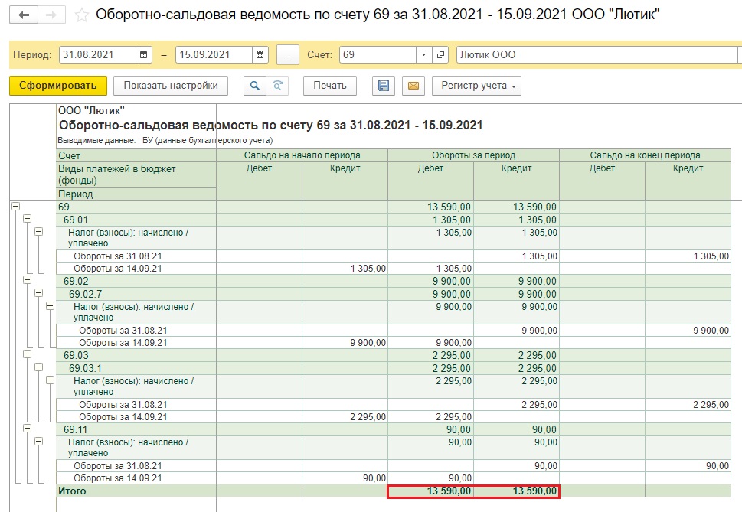The image size is (742, 512).
Task: Select the 69.03 row credit turnover 2 295,00
Action: coord(516,356)
